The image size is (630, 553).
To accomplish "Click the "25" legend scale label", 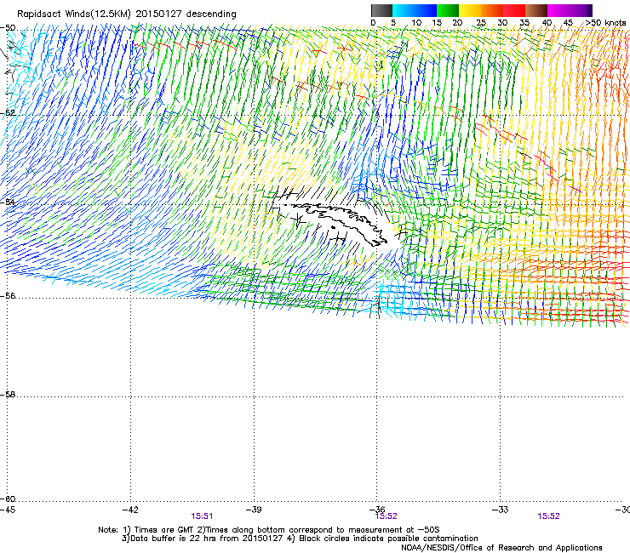I will point(481,23).
